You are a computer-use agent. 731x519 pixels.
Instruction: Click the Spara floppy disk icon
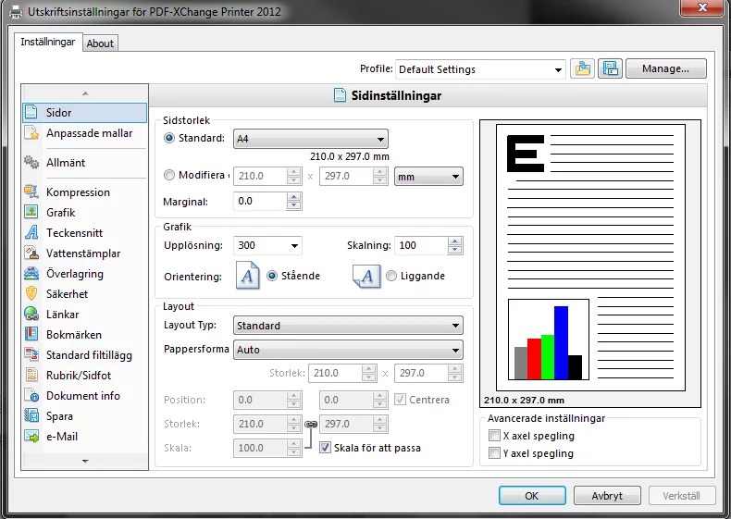pos(31,415)
